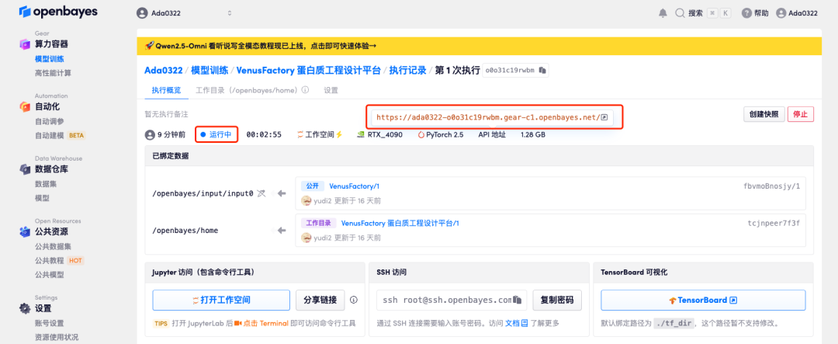The height and width of the screenshot is (344, 838).
Task: Open the 模型训练 breadcrumb link
Action: (x=209, y=70)
